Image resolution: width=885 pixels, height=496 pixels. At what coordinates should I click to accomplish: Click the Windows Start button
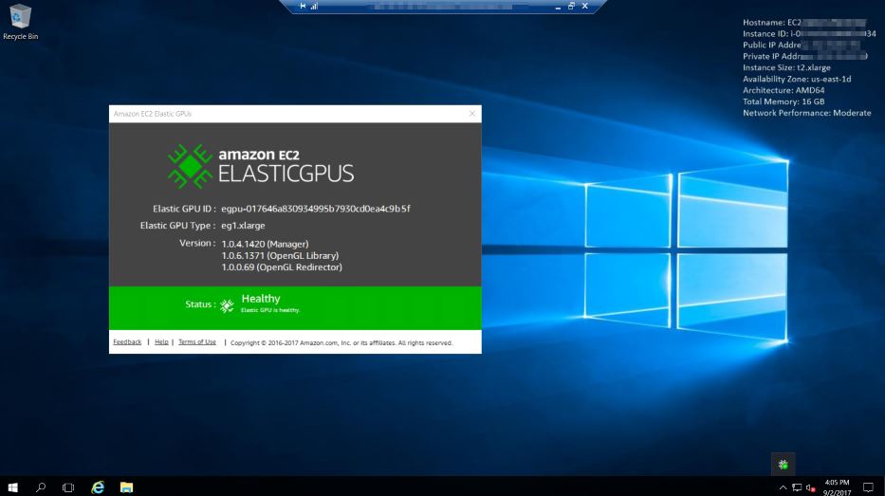tap(12, 487)
